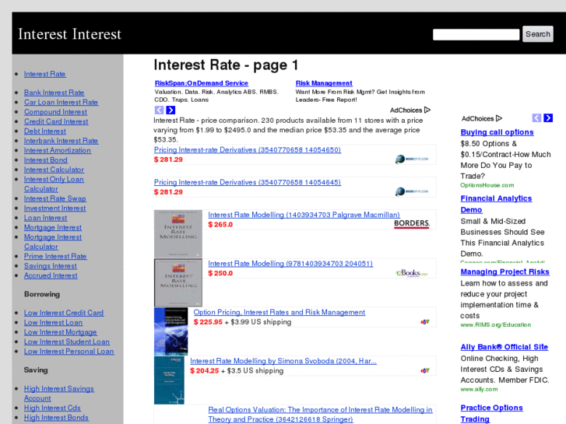Viewport: 566px width, 424px height.
Task: Open the Interbank Interest Rate link
Action: (61, 141)
